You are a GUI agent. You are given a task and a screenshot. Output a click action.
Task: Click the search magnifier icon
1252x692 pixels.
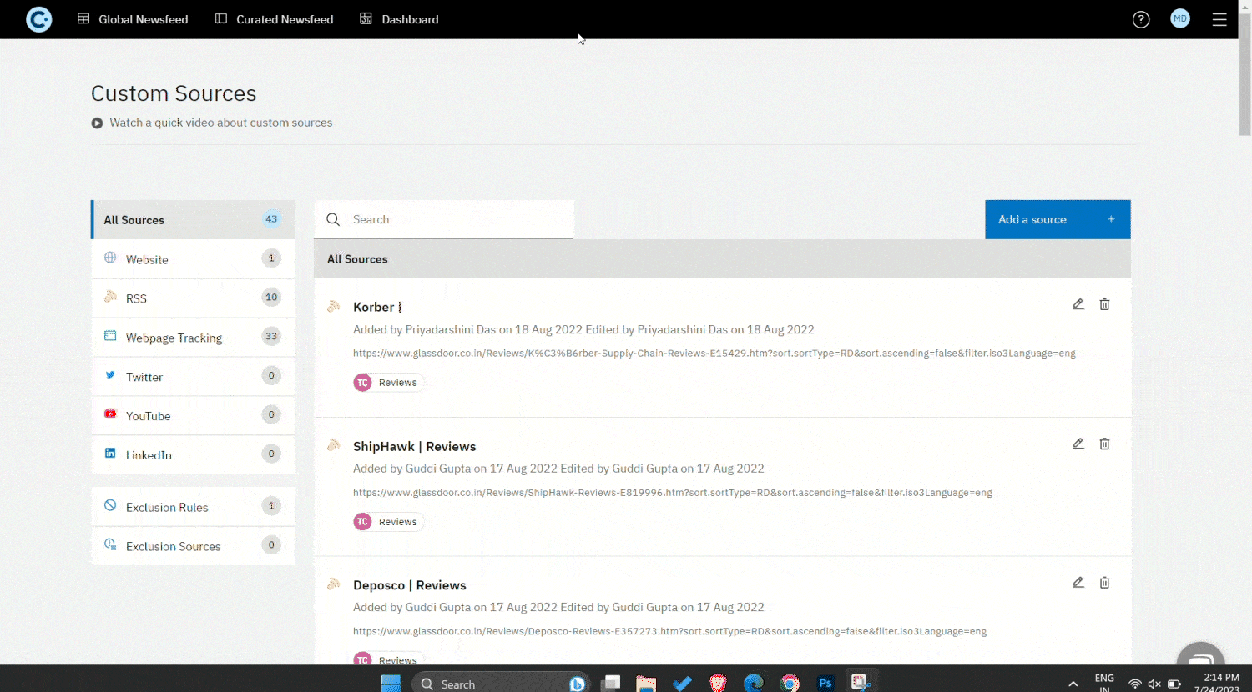pyautogui.click(x=333, y=219)
